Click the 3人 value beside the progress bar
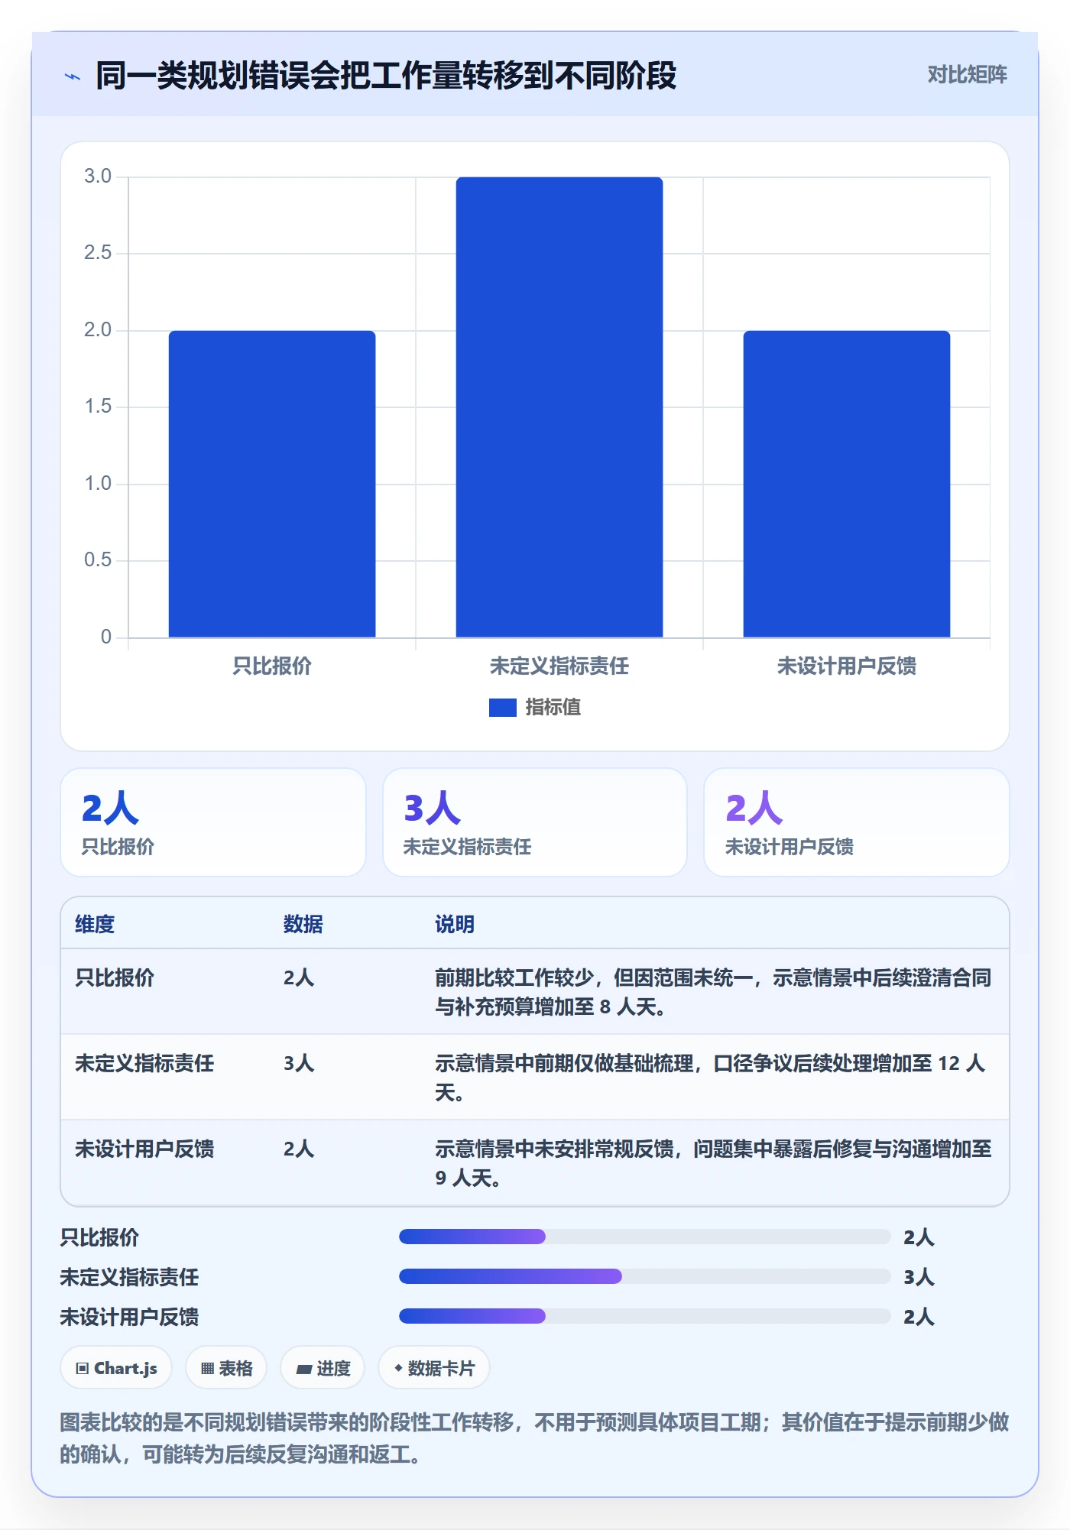The image size is (1070, 1530). (x=919, y=1277)
